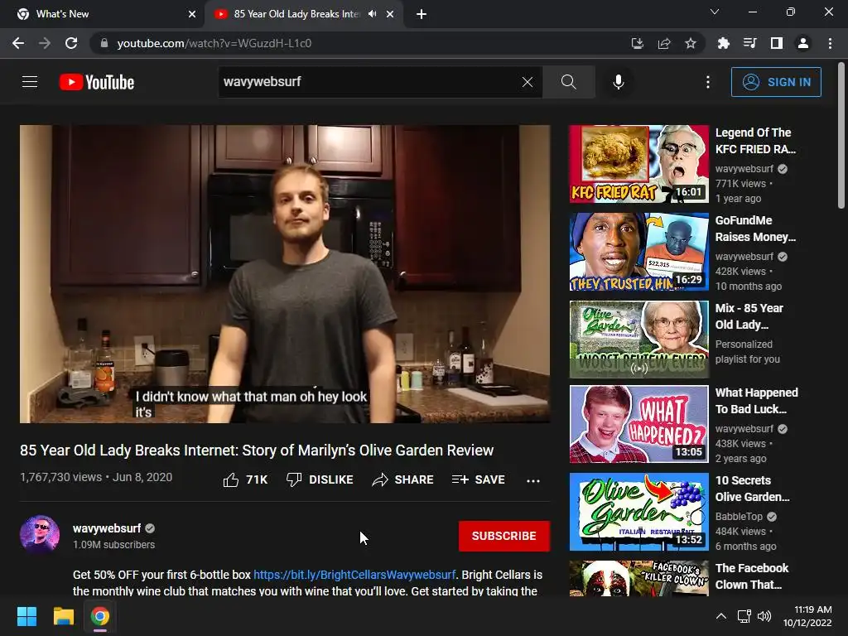Open wavywebsurf channel name link
The image size is (848, 636).
click(x=107, y=528)
